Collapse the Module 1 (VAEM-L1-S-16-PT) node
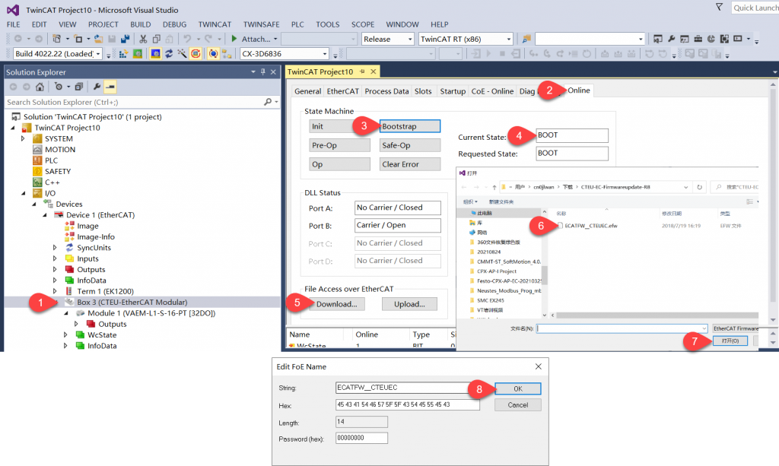This screenshot has height=466, width=779. click(66, 313)
